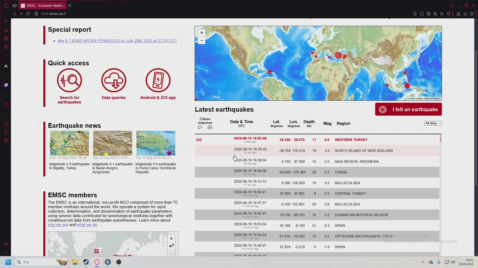Translate the page with the translate icon

pos(435,14)
